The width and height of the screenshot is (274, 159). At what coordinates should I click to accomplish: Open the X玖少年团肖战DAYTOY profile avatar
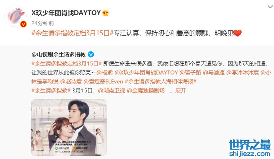coord(16,16)
